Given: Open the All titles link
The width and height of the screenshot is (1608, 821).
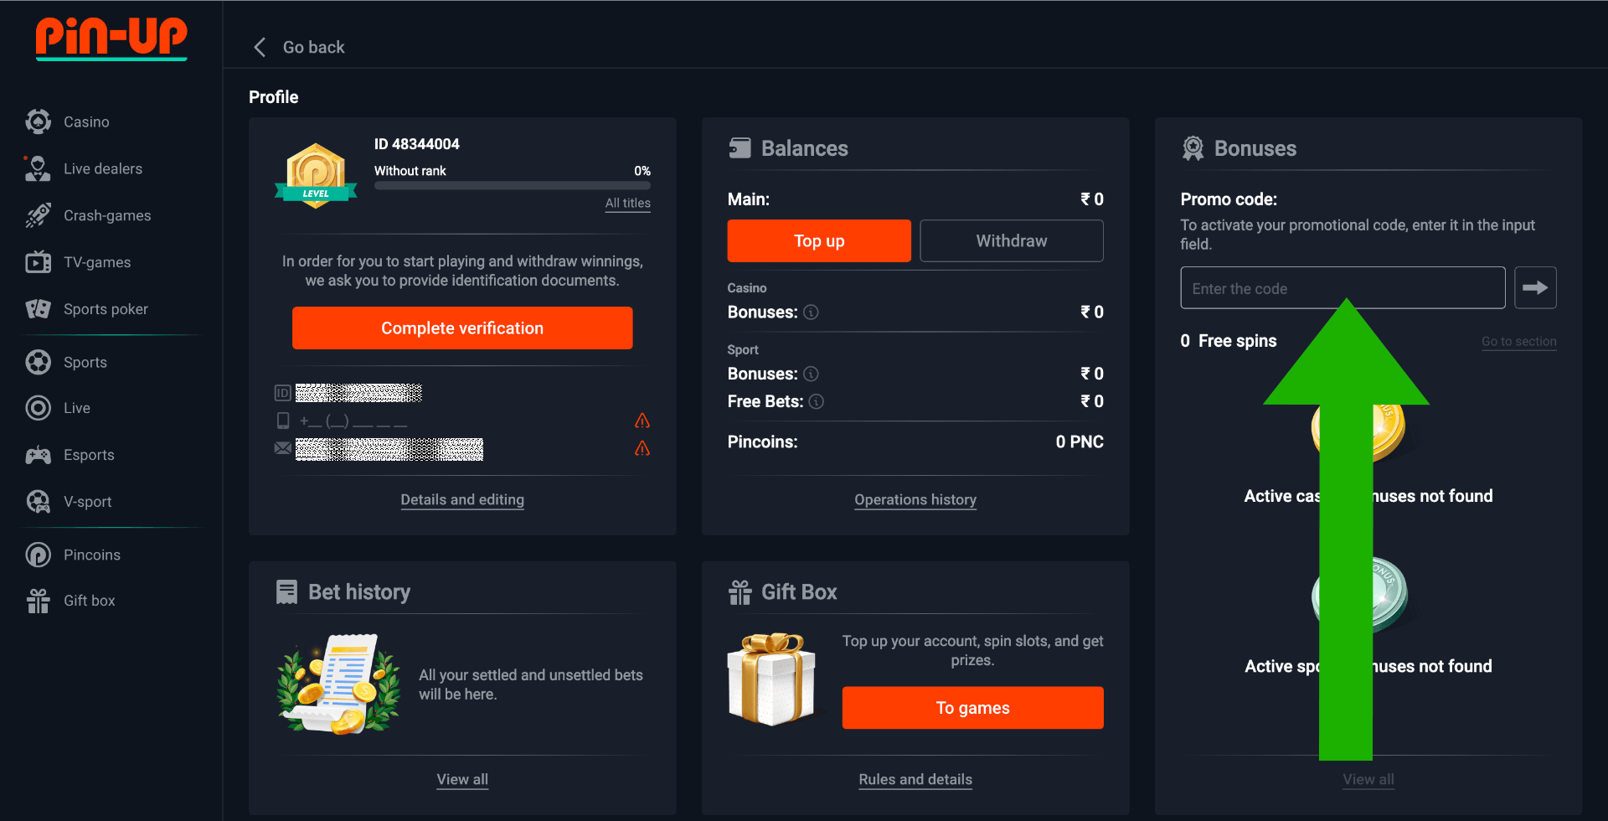Looking at the screenshot, I should [x=627, y=204].
